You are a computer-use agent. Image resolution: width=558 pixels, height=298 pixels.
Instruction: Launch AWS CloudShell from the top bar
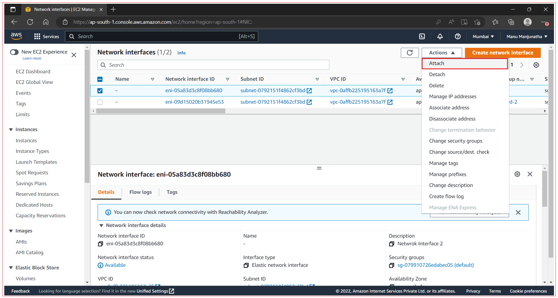[x=422, y=36]
